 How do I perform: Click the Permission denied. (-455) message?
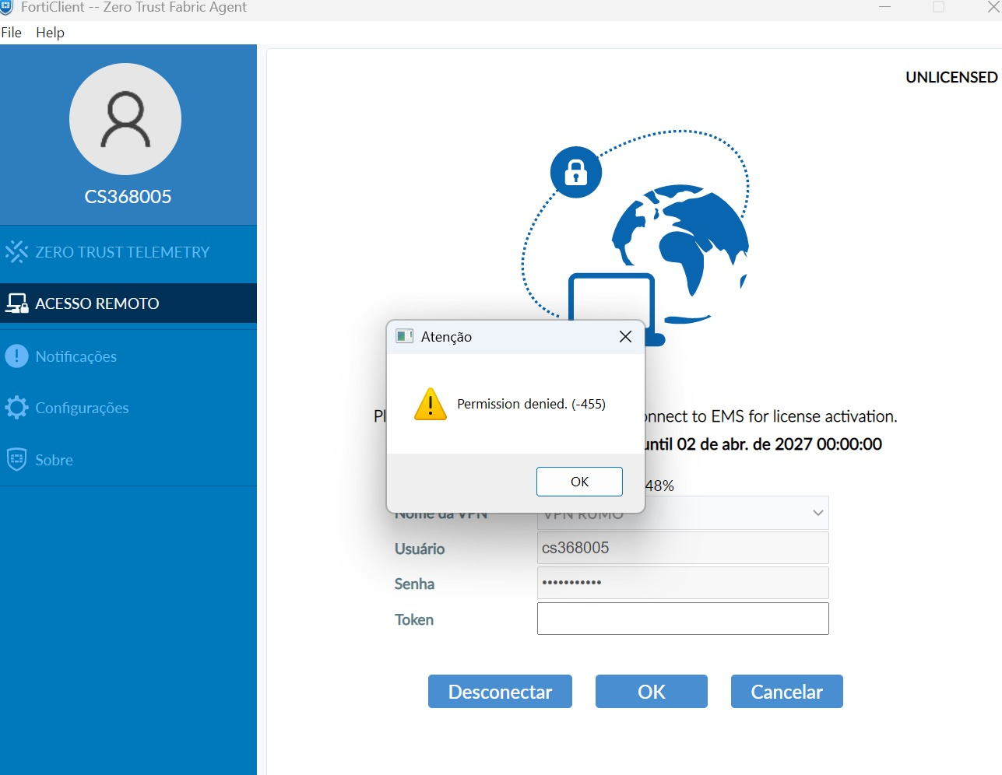pos(531,404)
